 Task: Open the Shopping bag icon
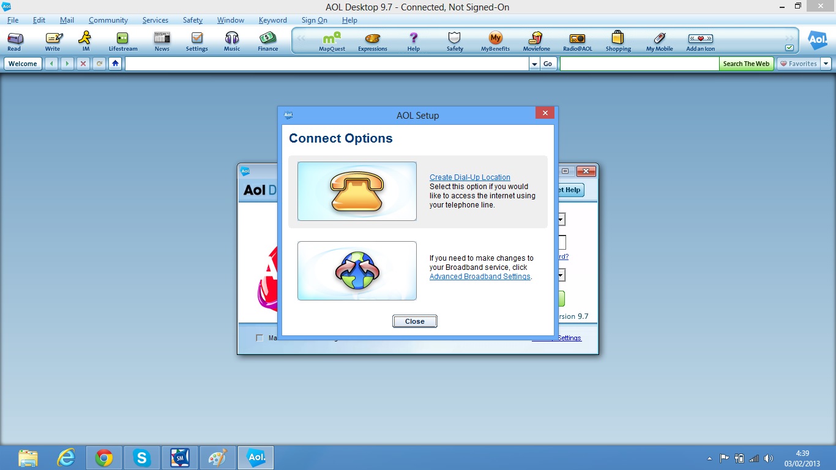coord(618,41)
